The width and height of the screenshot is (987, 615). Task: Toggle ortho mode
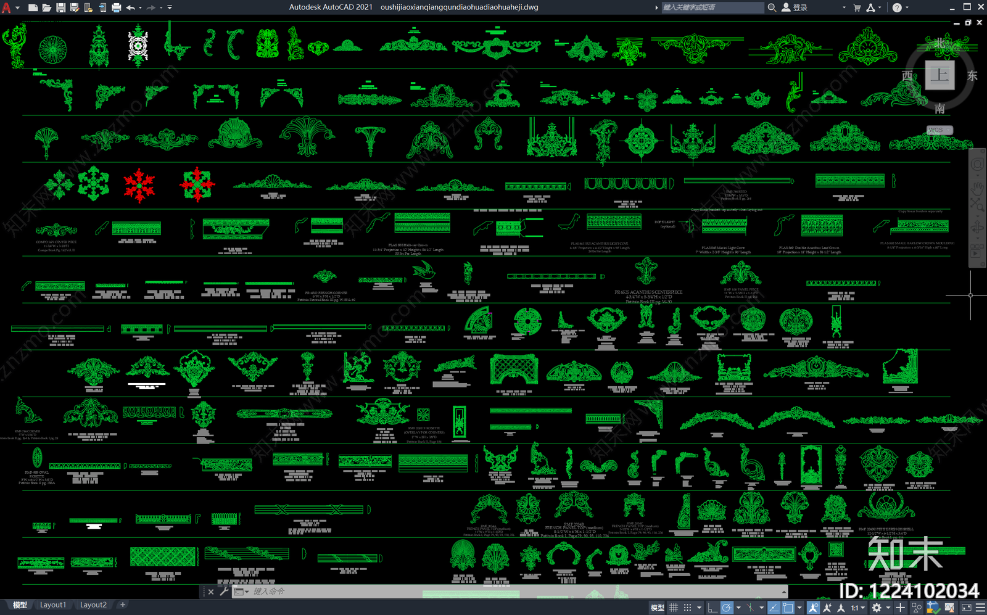(712, 608)
